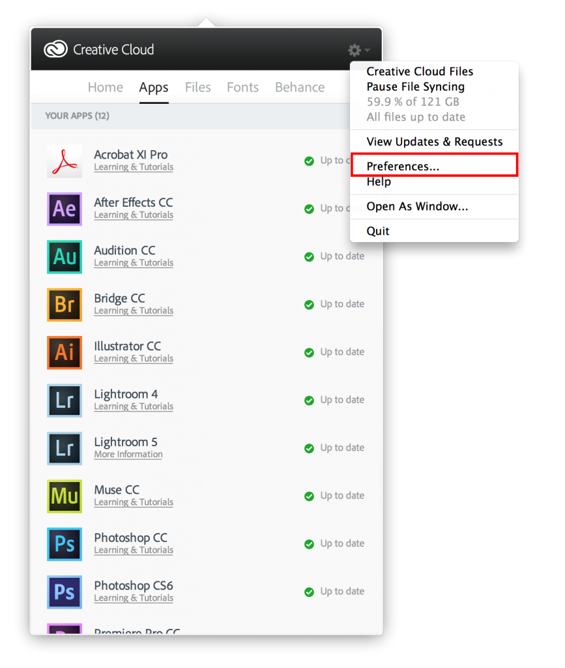Click Lightroom 5 Up to date text
Viewport: 565px width, 668px height.
point(342,448)
